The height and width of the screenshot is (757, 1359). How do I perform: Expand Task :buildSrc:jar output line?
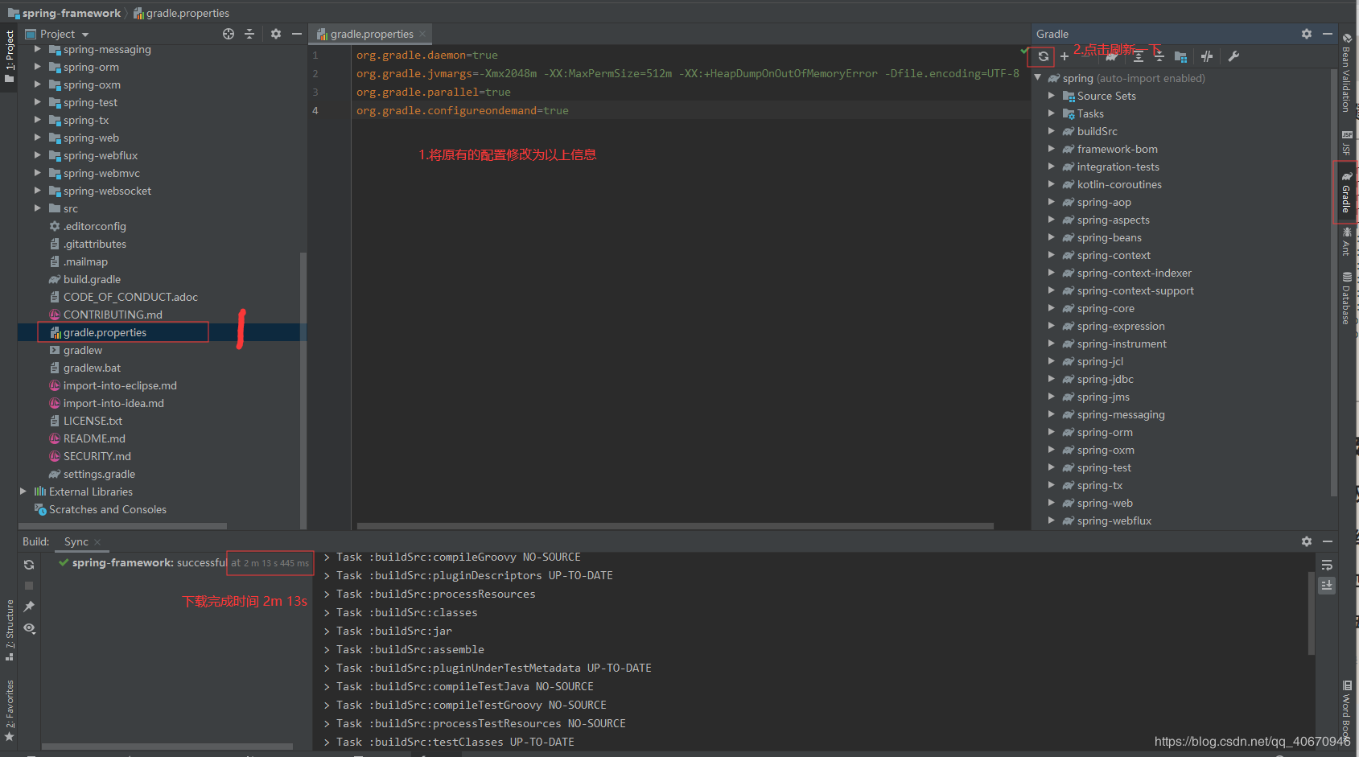(x=327, y=631)
